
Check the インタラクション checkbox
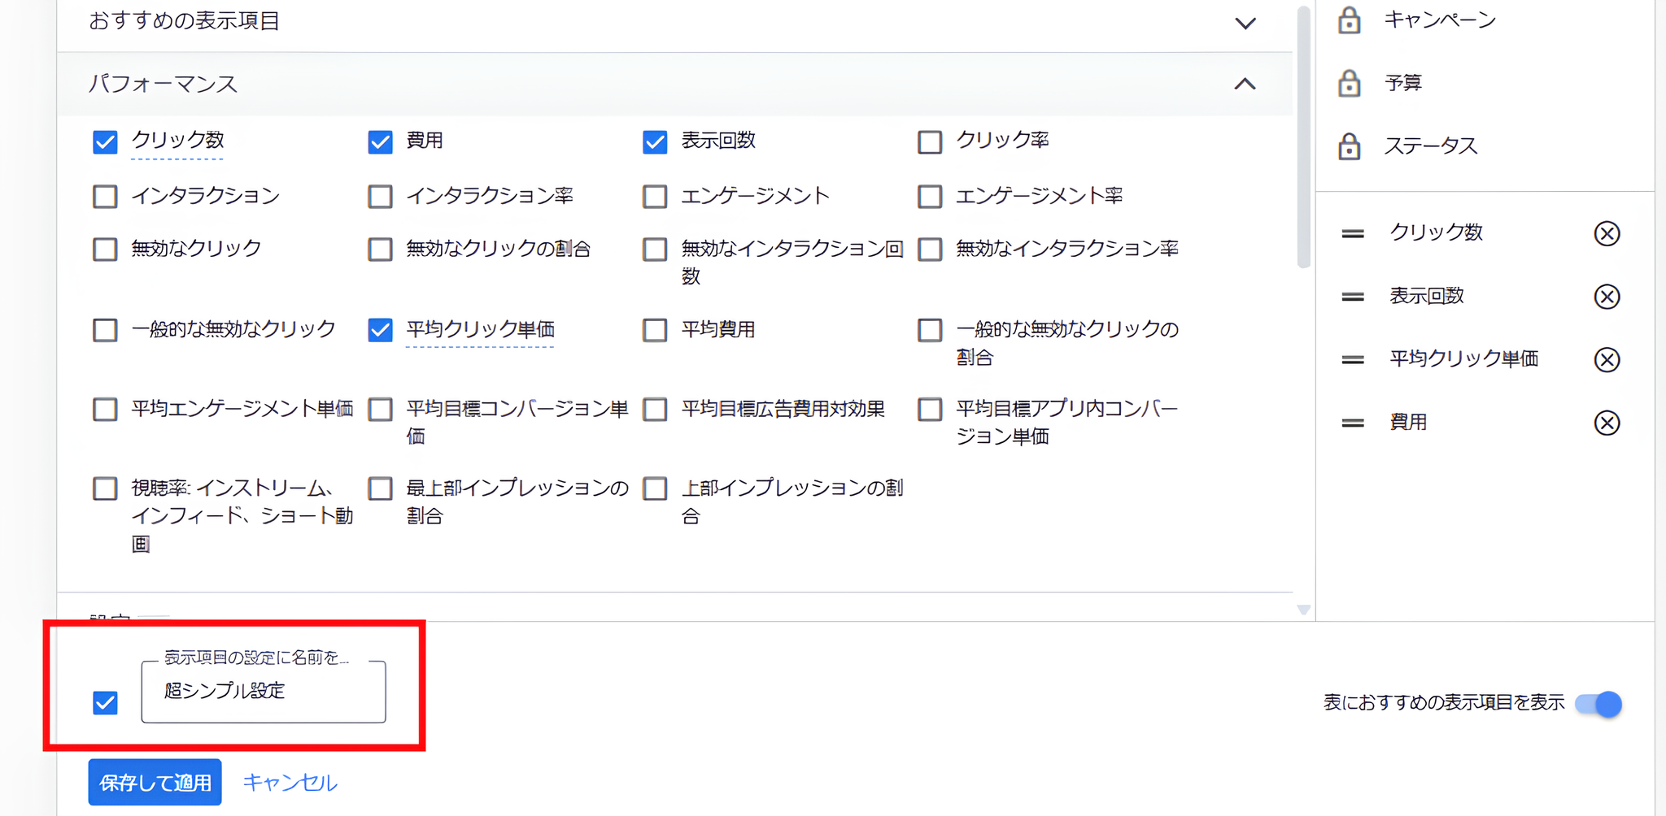tap(104, 196)
